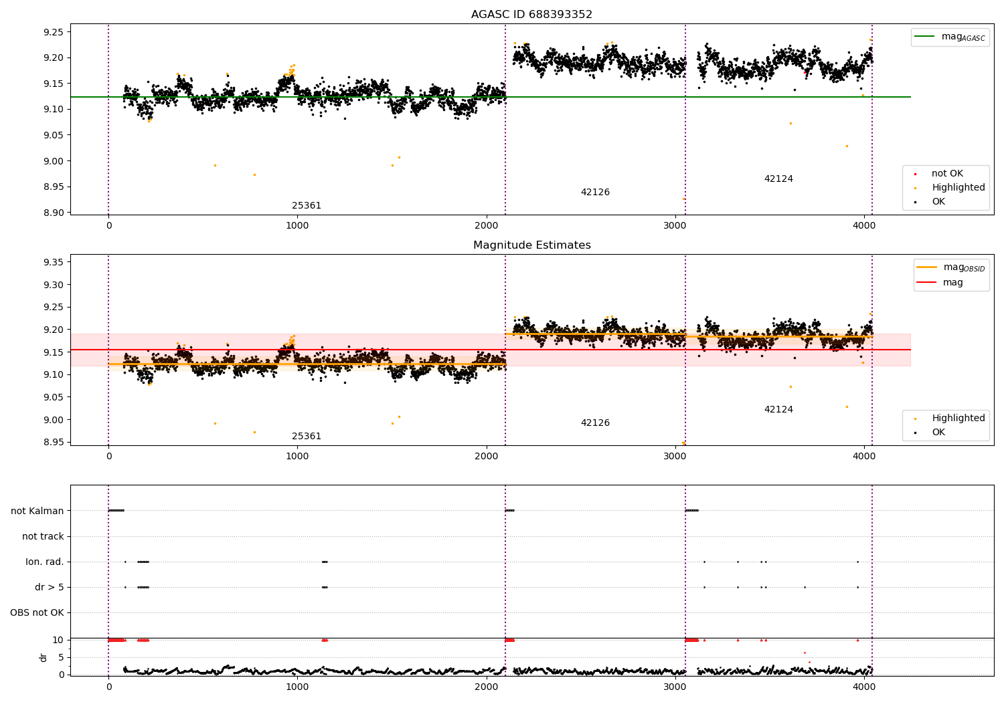
Task: Click obsid label 25361 in AGASC ID plot
Action: pos(307,205)
